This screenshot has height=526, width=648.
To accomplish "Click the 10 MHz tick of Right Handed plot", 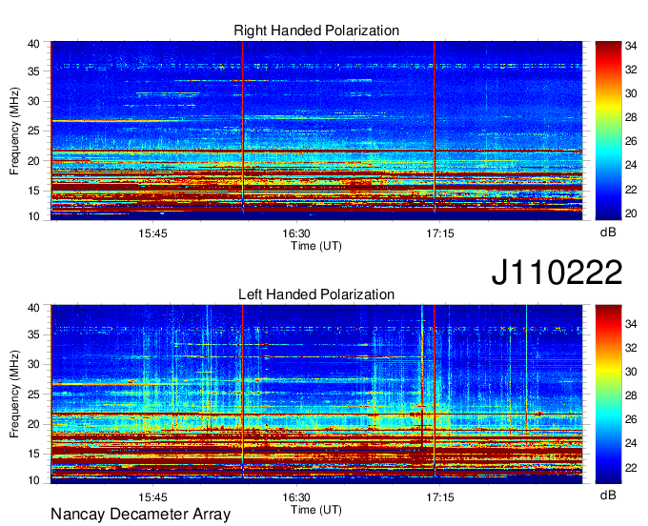I will (x=33, y=216).
